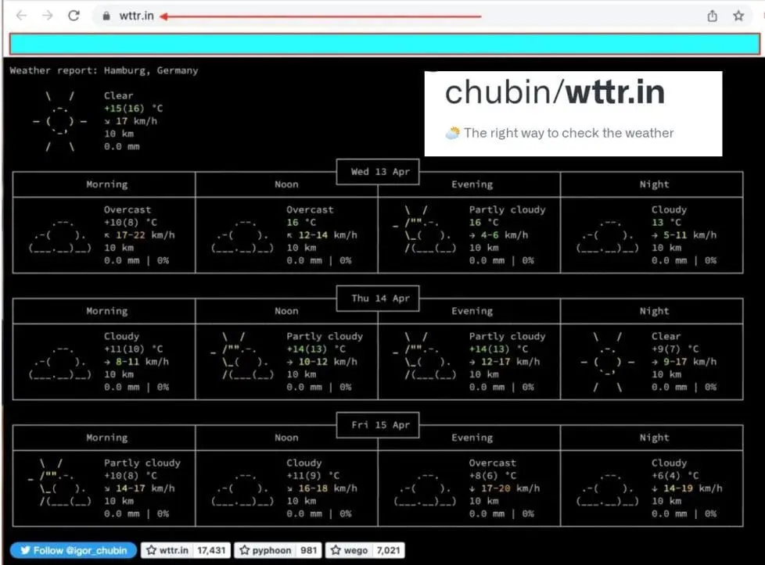The width and height of the screenshot is (765, 565).
Task: Click the cyan banner bar below the address bar
Action: pyautogui.click(x=383, y=44)
